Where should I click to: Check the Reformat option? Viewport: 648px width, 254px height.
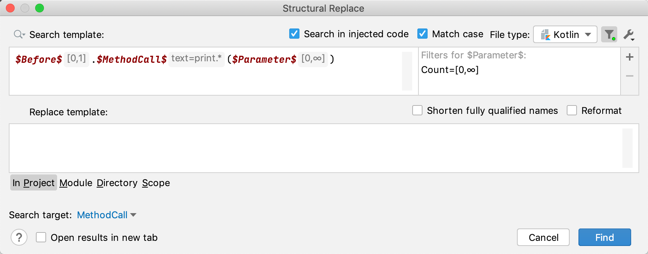[571, 111]
